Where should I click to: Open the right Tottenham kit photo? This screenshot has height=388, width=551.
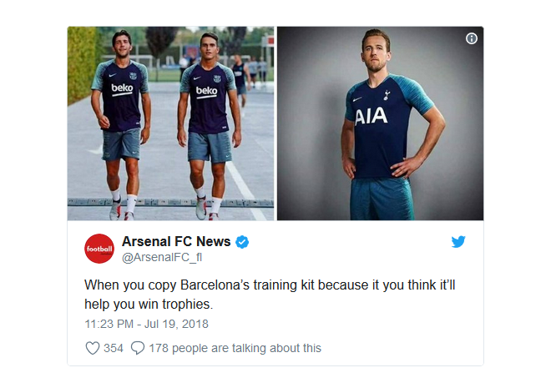[380, 123]
